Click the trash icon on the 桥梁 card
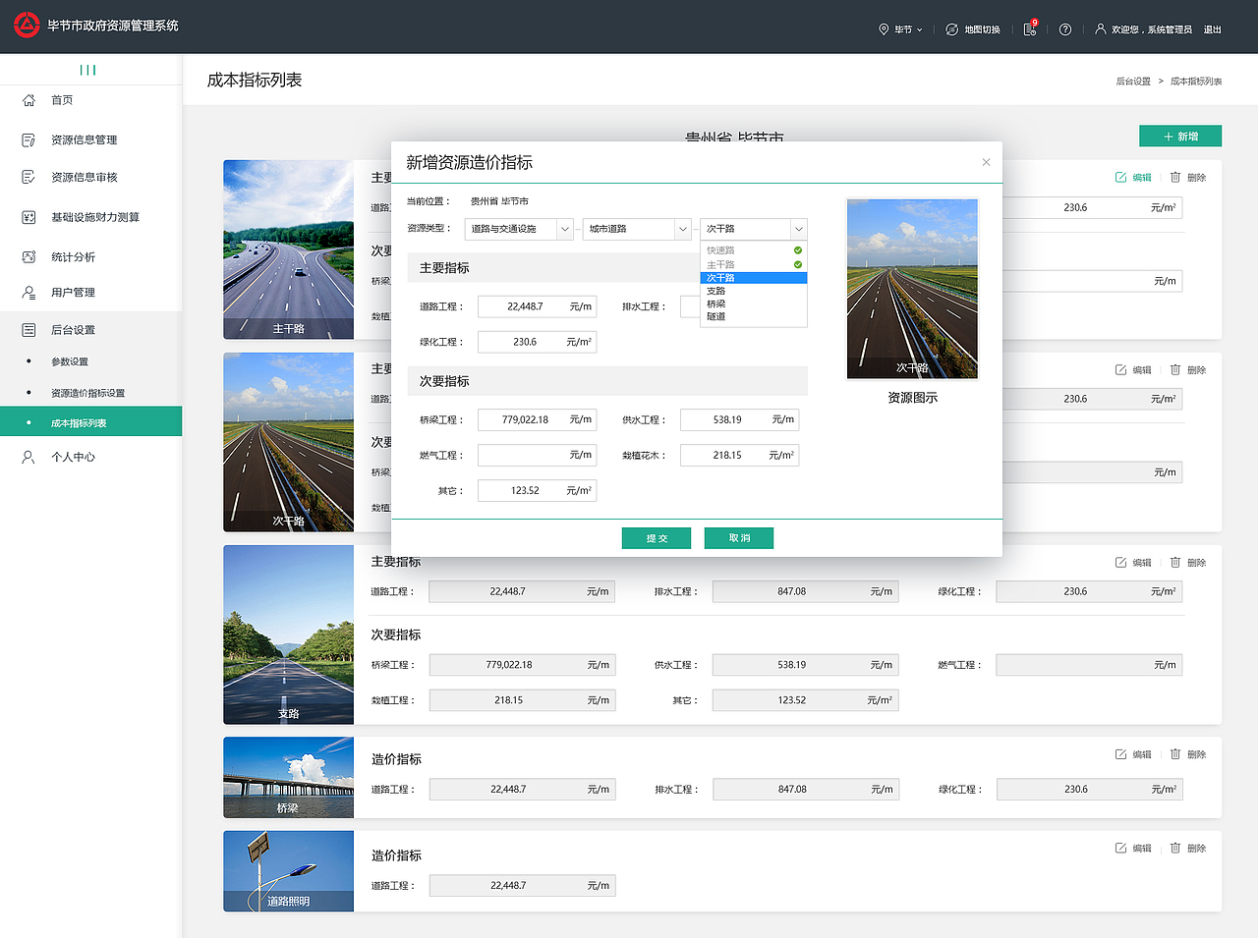Screen dimensions: 1258x938 pos(1175,754)
